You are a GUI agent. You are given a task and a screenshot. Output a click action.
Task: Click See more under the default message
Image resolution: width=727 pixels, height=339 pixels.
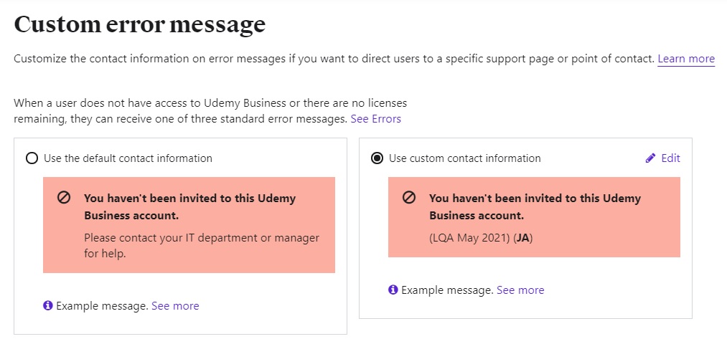175,306
